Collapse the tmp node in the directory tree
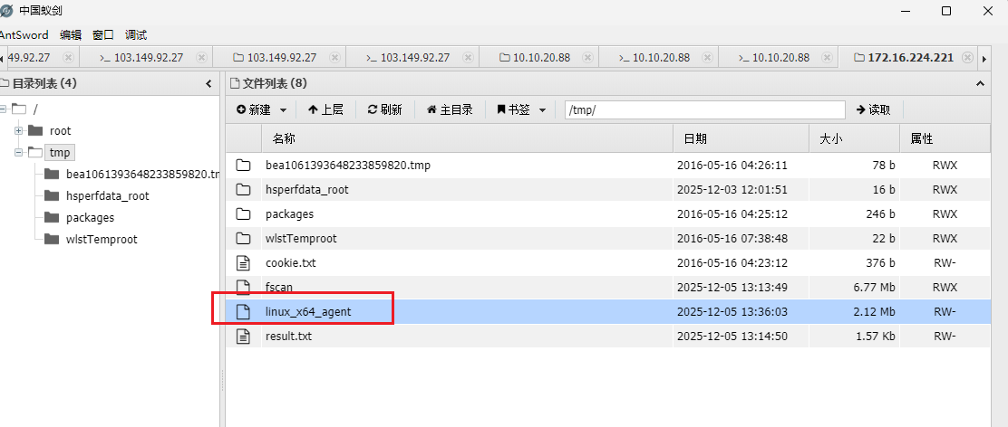 [x=18, y=153]
